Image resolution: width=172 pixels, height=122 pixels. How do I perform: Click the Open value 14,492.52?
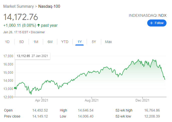coord(40,110)
